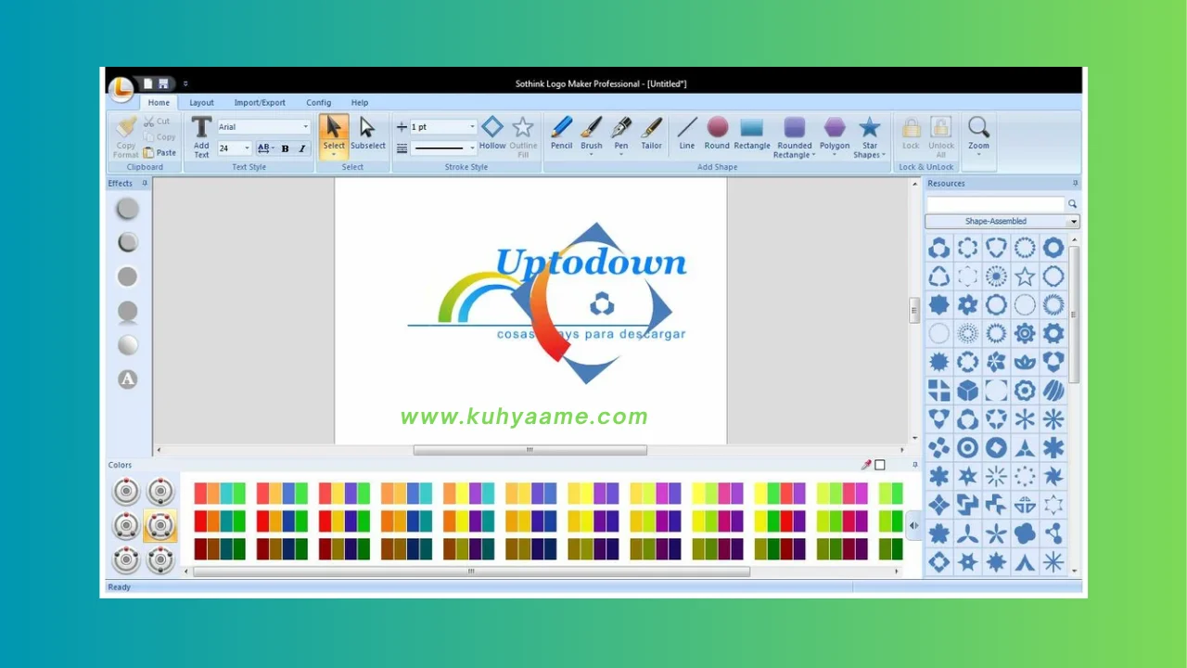This screenshot has width=1187, height=668.
Task: Click the pin button on Resources panel
Action: [1076, 184]
